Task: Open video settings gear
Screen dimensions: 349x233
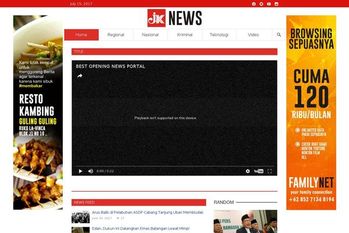Action: (x=248, y=171)
